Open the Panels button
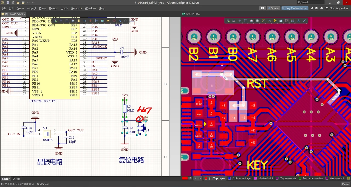 tap(346, 184)
